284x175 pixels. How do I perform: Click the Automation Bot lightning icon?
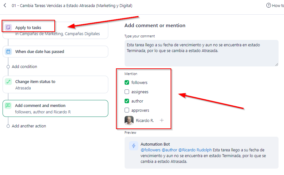(134, 146)
